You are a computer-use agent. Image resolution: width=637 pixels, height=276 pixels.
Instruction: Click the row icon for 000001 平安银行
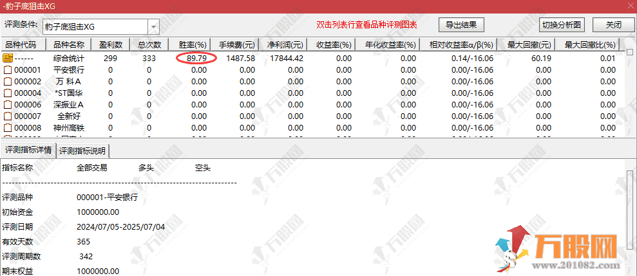pos(7,70)
